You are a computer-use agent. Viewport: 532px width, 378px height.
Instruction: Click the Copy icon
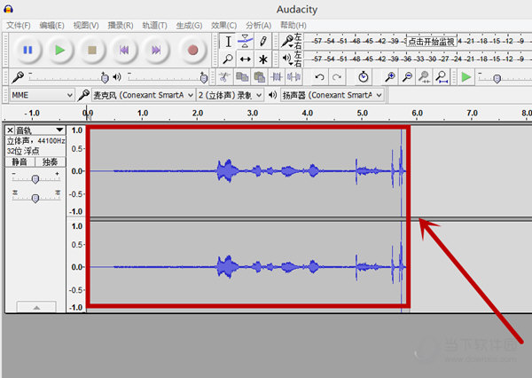click(x=242, y=77)
